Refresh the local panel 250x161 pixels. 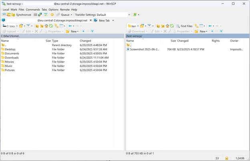(x=51, y=26)
